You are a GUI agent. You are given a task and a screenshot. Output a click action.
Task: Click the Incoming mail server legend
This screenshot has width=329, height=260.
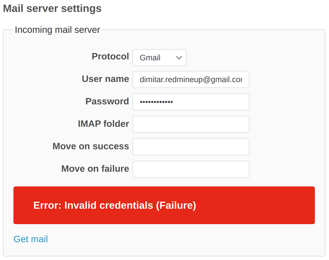pos(58,30)
